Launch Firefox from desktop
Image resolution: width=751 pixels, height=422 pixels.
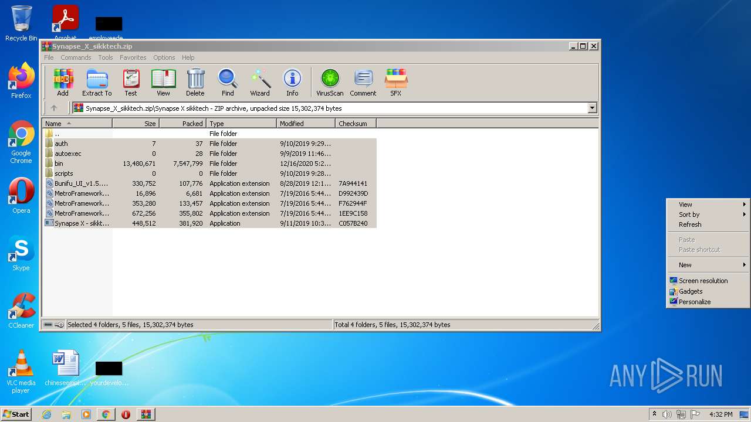pos(21,81)
